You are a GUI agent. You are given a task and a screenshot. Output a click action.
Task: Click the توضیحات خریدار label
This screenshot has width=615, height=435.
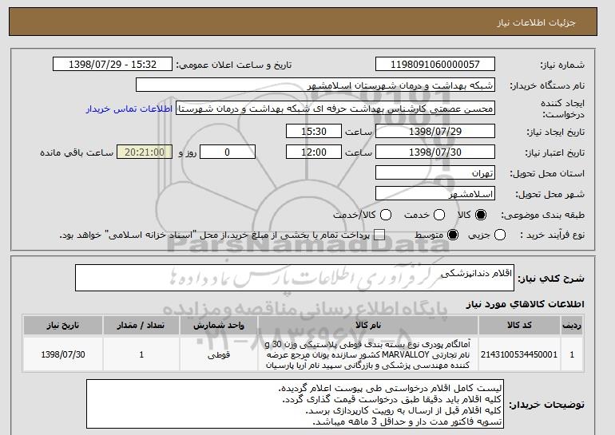point(546,405)
